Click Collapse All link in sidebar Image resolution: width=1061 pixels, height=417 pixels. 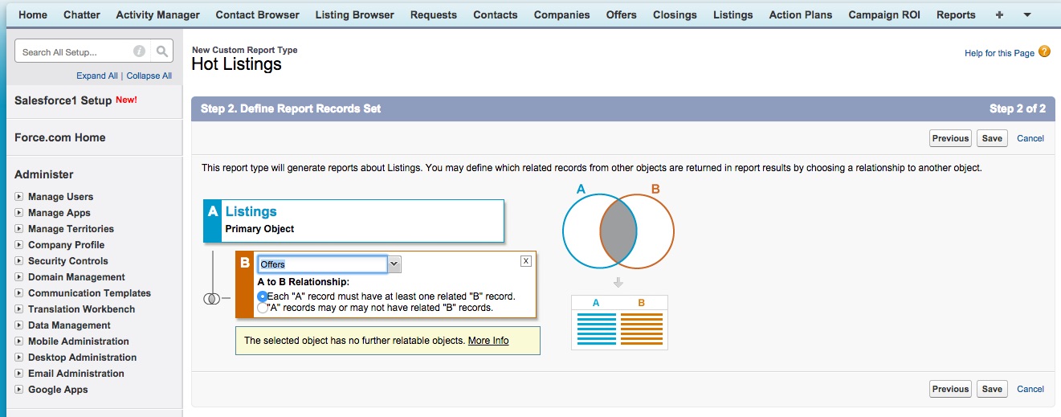click(x=149, y=76)
